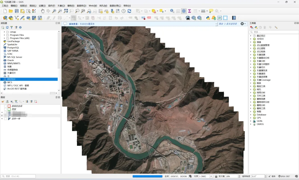This screenshot has width=299, height=180.
Task: Collapse the 吉林一号 layer tree arrow
Action: pos(2,119)
